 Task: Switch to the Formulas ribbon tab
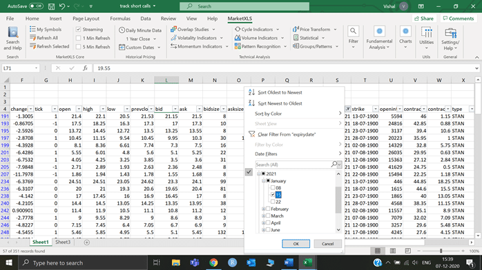(120, 19)
